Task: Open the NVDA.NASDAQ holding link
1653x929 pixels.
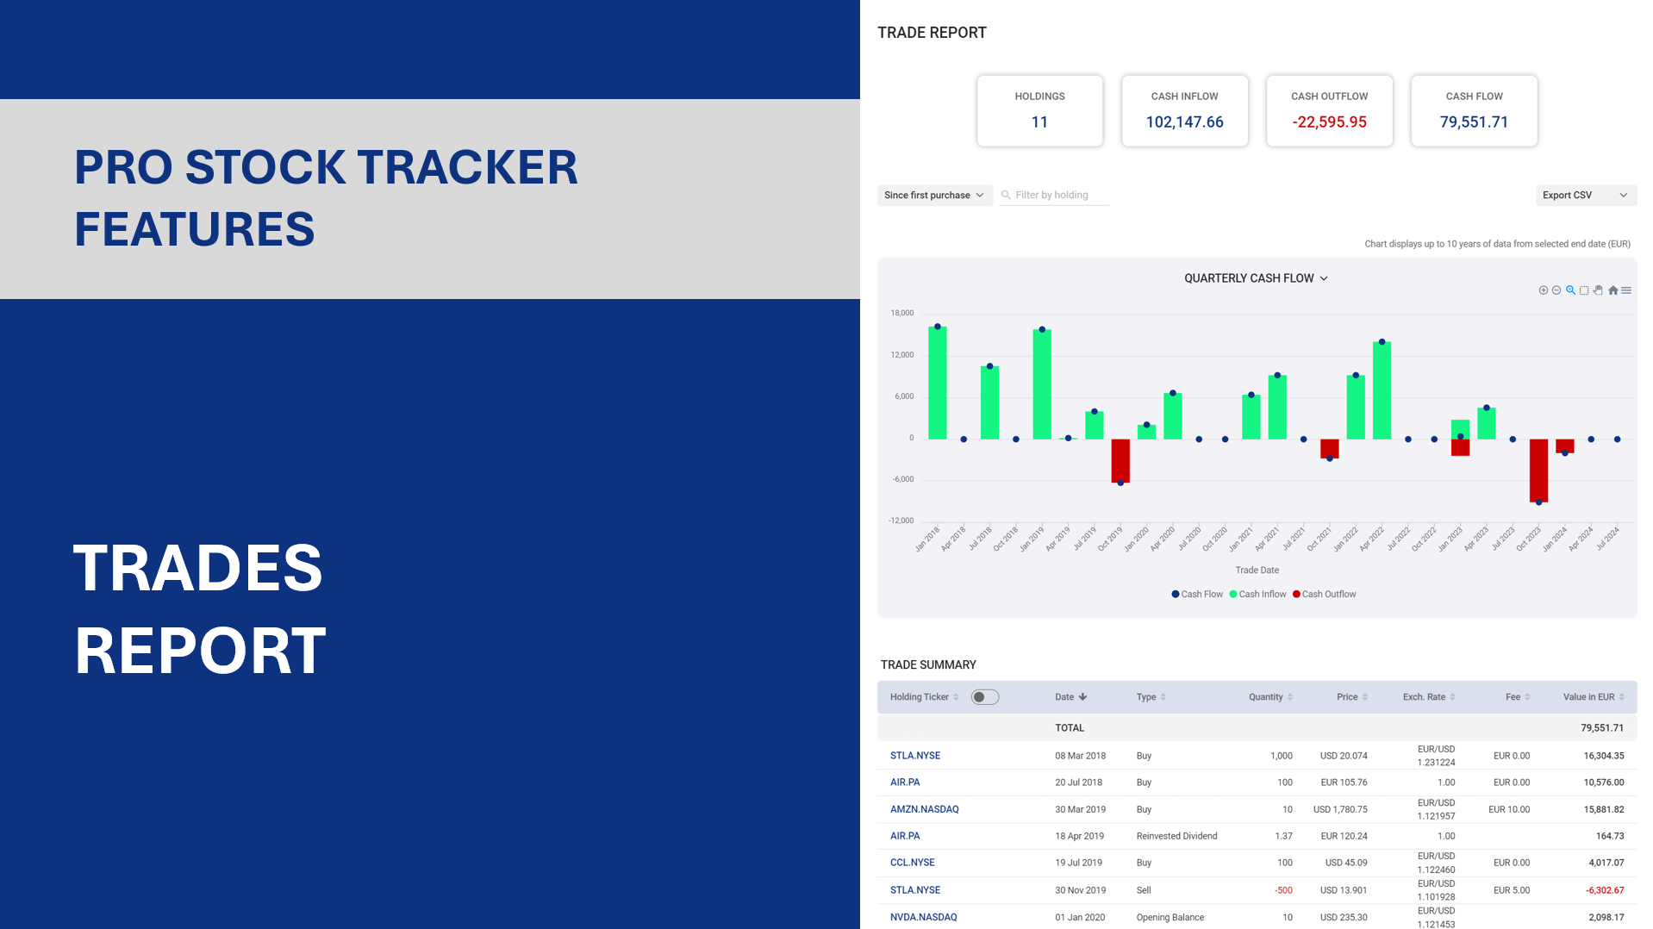Action: click(x=923, y=917)
